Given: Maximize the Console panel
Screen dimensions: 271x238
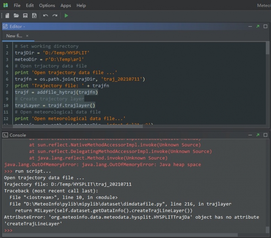Looking at the screenshot, I should (265, 135).
